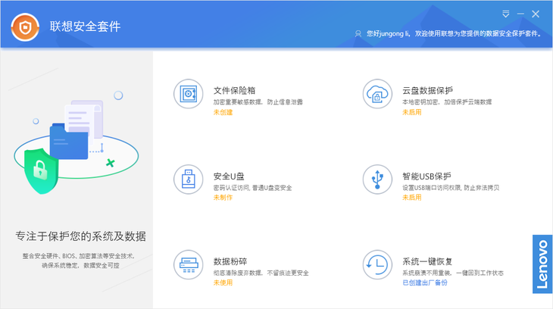This screenshot has width=553, height=309.
Task: Click the 系统一键恢复 title text
Action: pyautogui.click(x=427, y=261)
